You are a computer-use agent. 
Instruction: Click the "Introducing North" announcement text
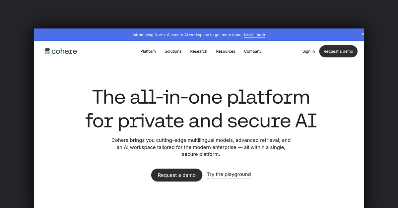187,34
